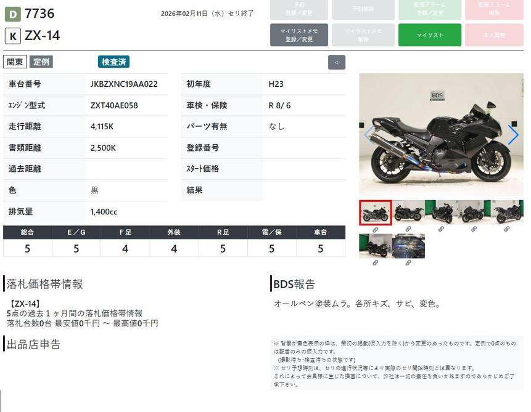The height and width of the screenshot is (412, 531).
Task: Click link icon below first second-row thumbnail
Action: click(375, 262)
